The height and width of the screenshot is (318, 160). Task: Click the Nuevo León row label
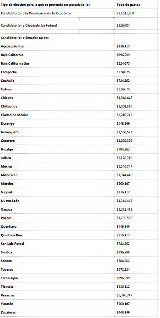click(x=10, y=201)
